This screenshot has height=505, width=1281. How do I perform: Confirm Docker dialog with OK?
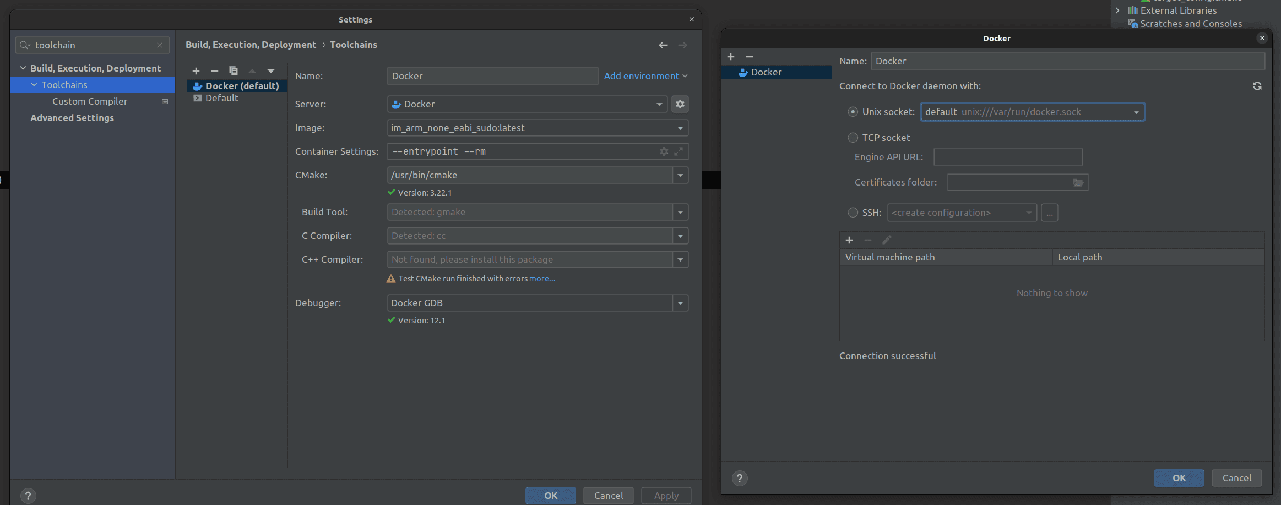tap(1179, 478)
